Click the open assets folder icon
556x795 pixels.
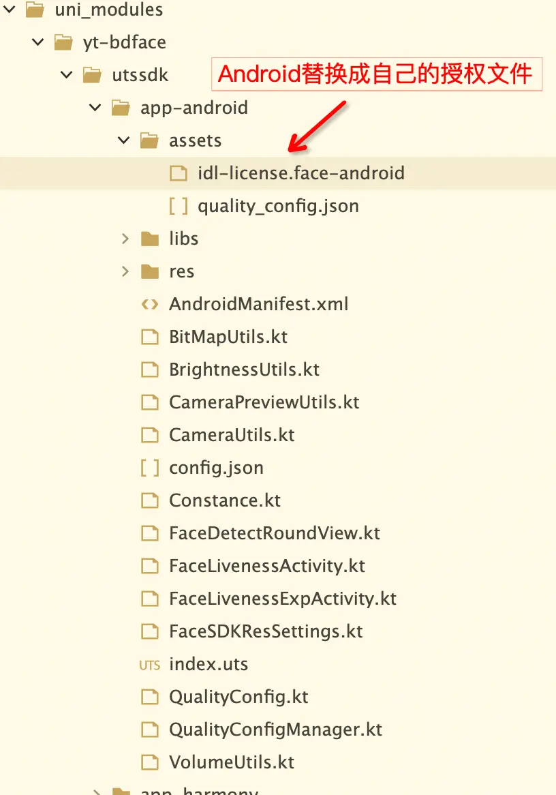pos(149,140)
